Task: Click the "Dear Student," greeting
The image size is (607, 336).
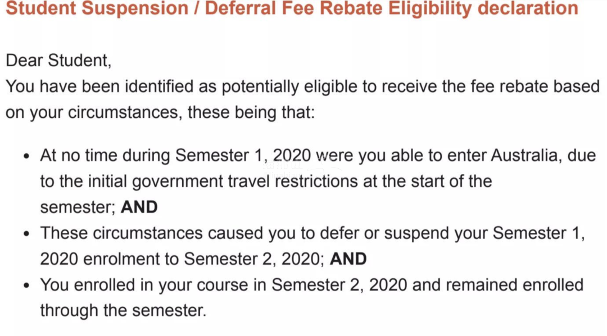Action: click(x=58, y=61)
